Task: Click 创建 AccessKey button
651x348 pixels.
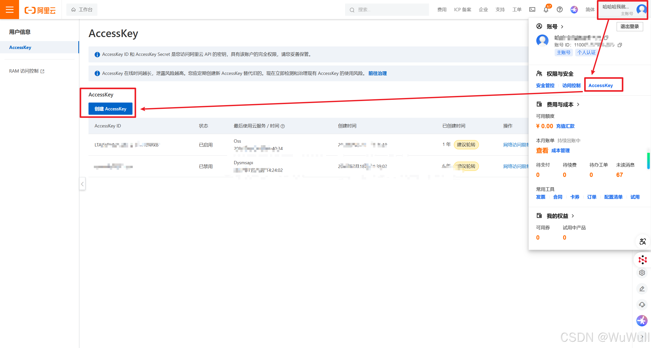Action: pyautogui.click(x=110, y=109)
